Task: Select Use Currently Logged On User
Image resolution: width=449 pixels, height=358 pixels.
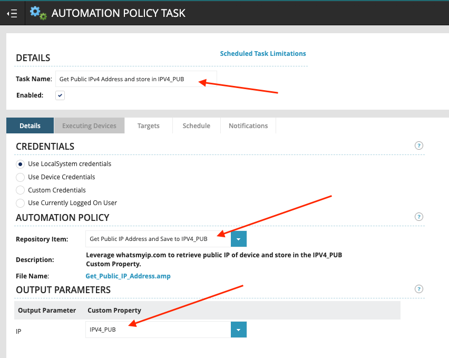Action: coord(21,203)
